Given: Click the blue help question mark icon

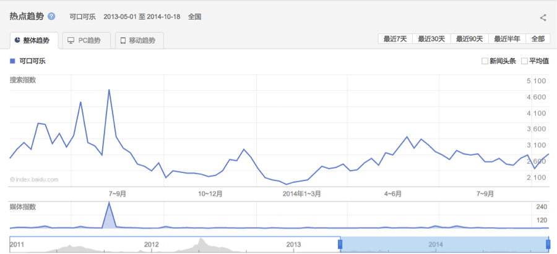Looking at the screenshot, I should (x=51, y=17).
